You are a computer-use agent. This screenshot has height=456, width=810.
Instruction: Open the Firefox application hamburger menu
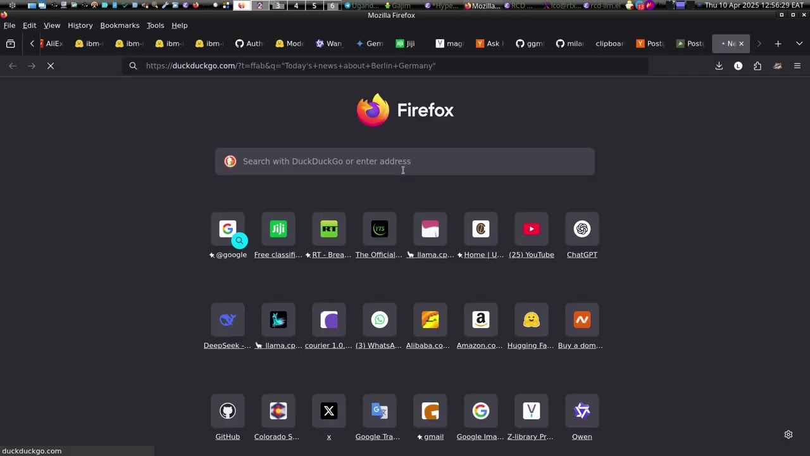point(797,66)
